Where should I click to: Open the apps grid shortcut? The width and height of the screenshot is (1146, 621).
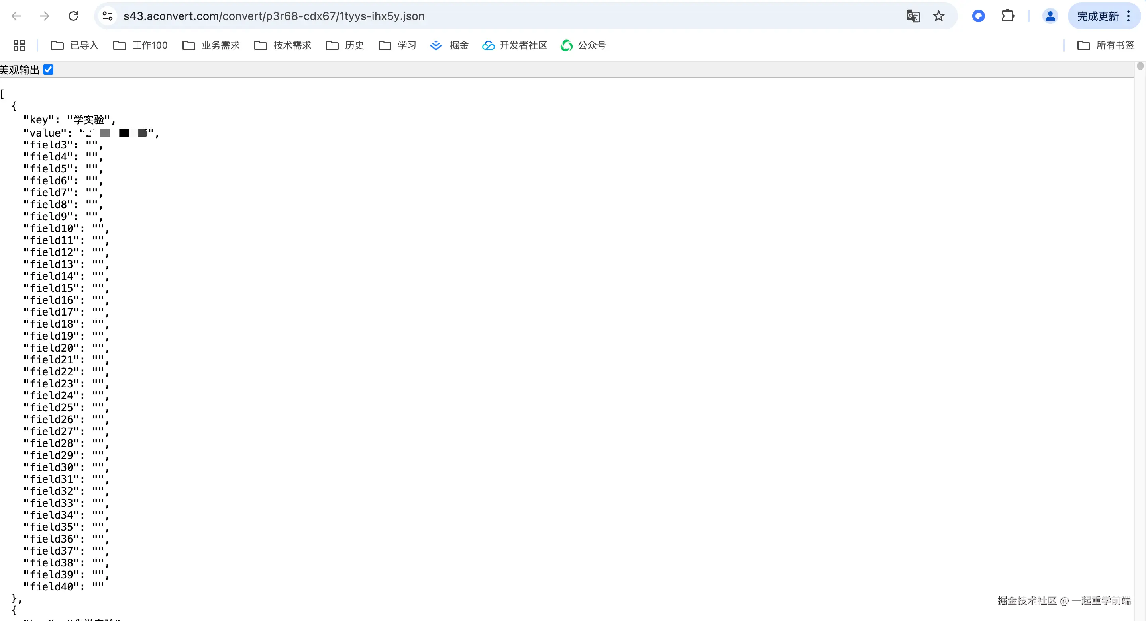tap(19, 45)
